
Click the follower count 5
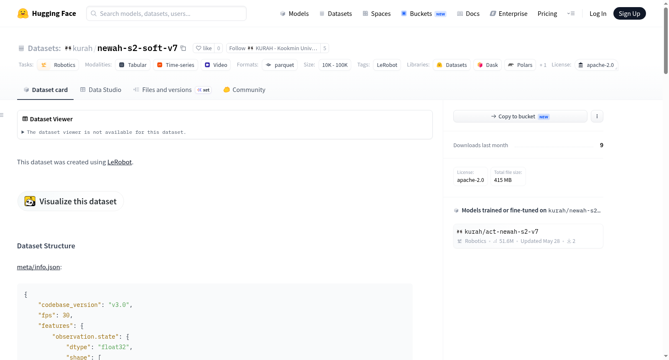pos(324,48)
